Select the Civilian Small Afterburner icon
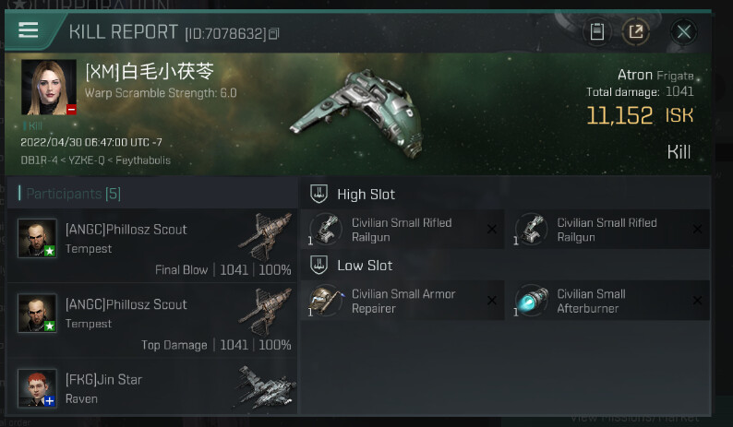Viewport: 733px width, 427px height. pos(532,301)
